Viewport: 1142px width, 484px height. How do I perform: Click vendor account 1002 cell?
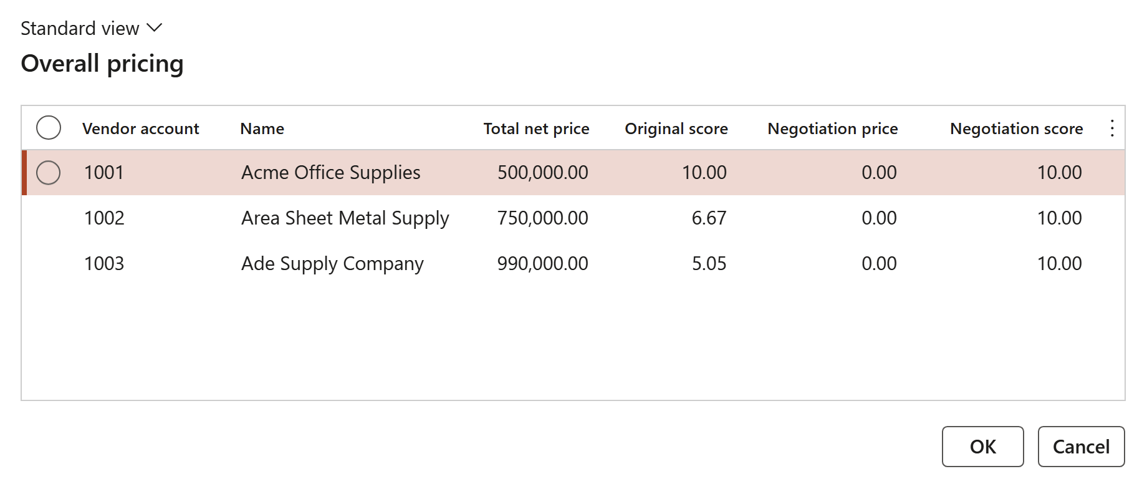click(x=104, y=218)
